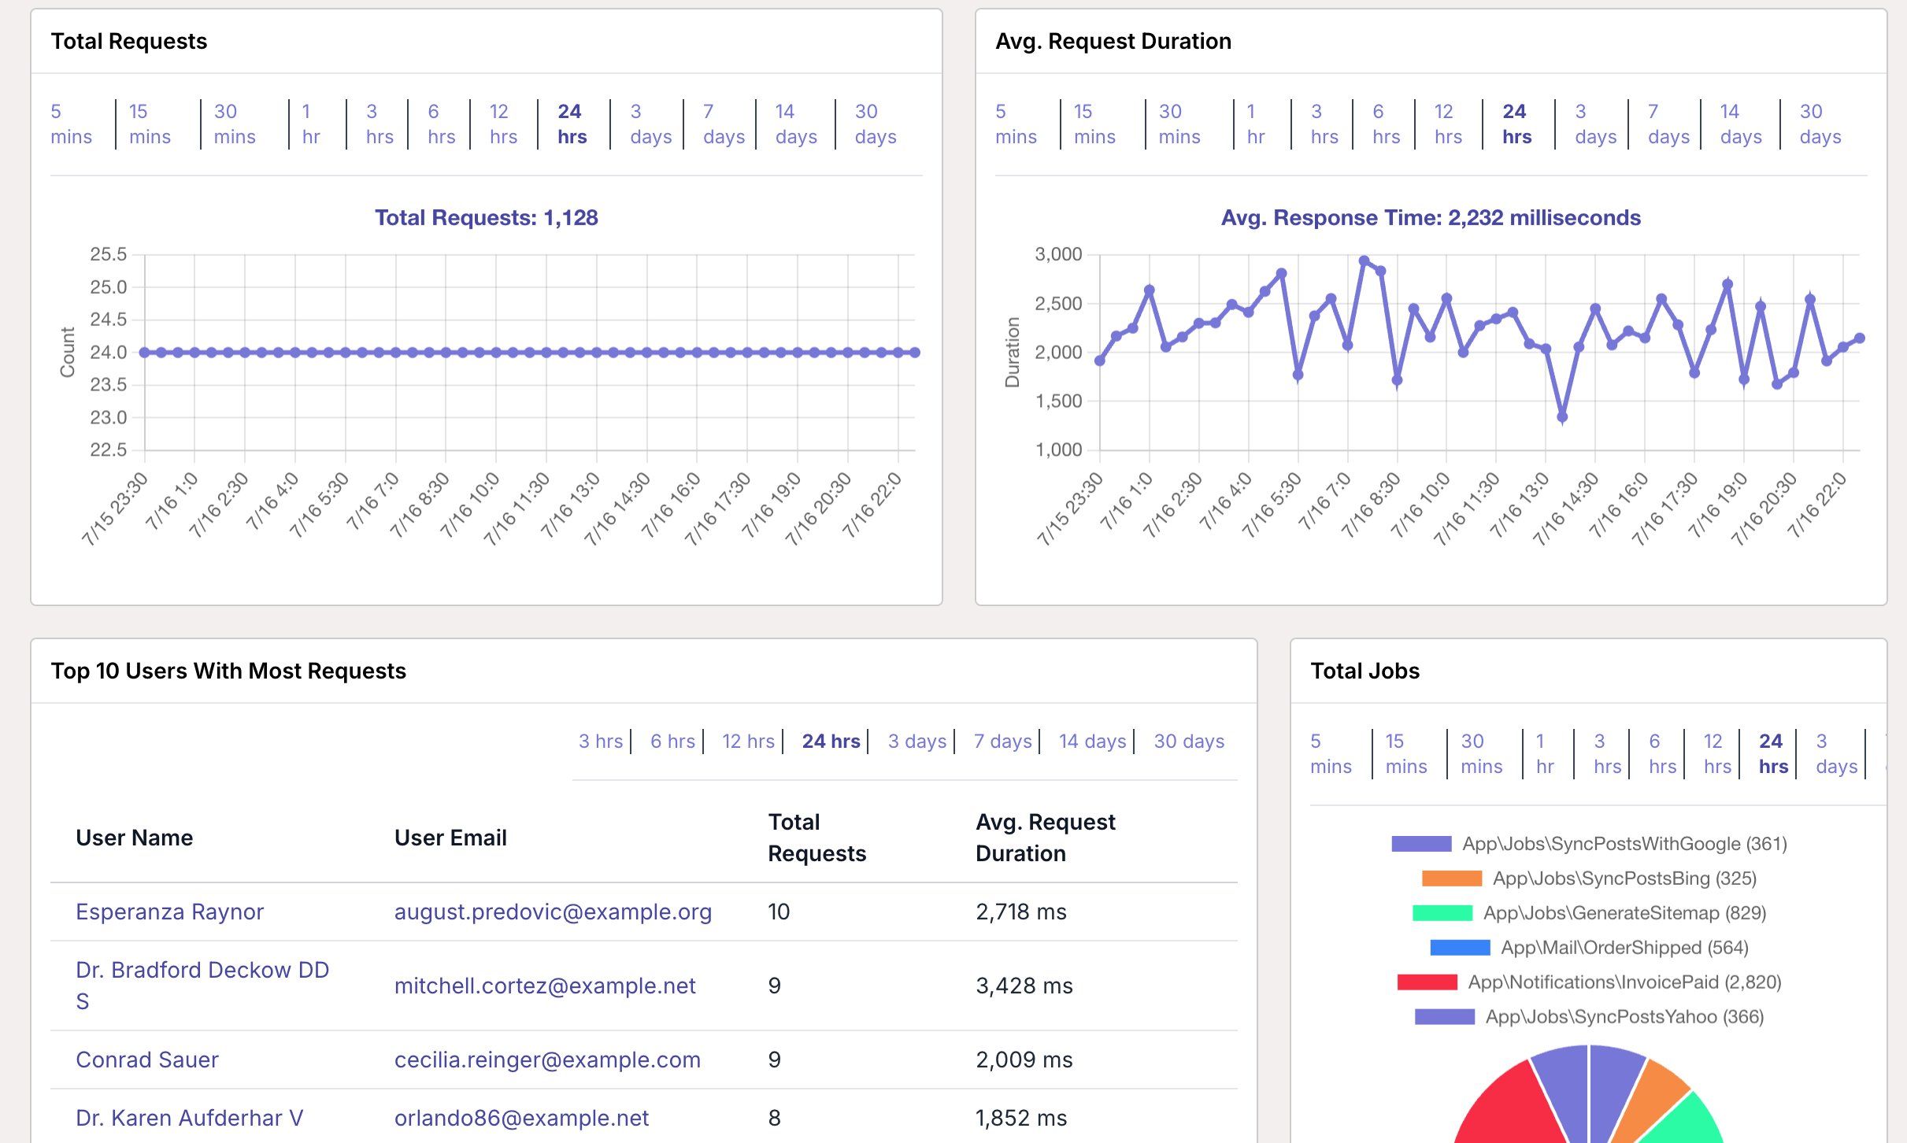Select 1 hr range in Total Requests
This screenshot has width=1907, height=1143.
coord(311,124)
